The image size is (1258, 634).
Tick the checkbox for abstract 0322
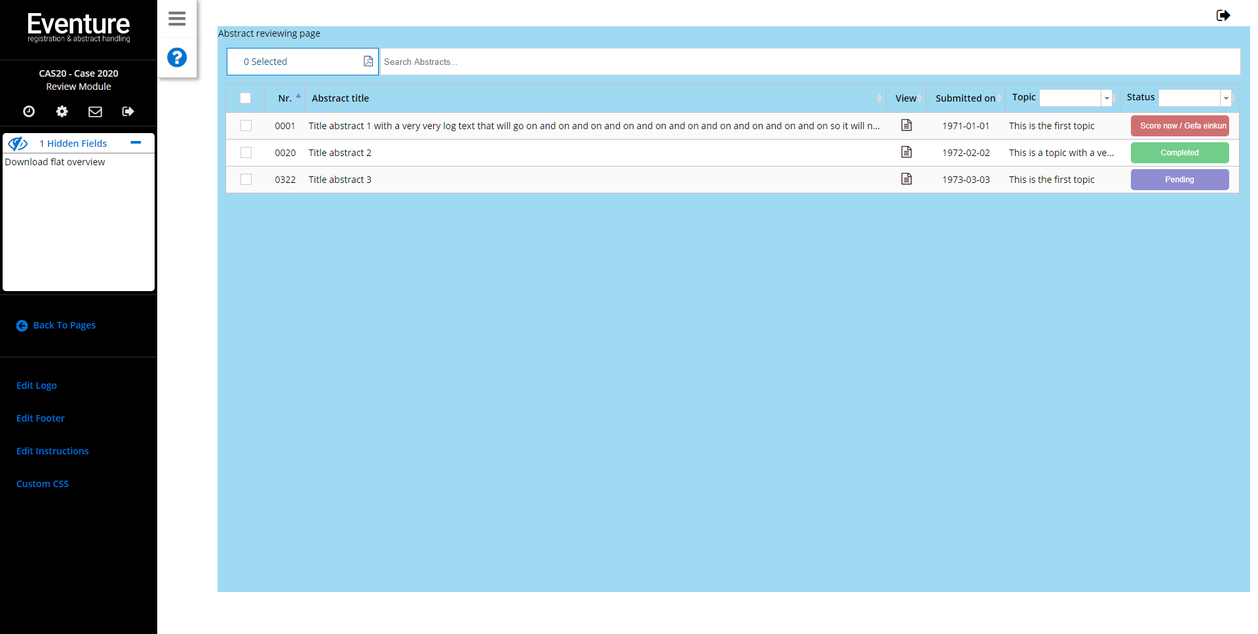(x=246, y=179)
